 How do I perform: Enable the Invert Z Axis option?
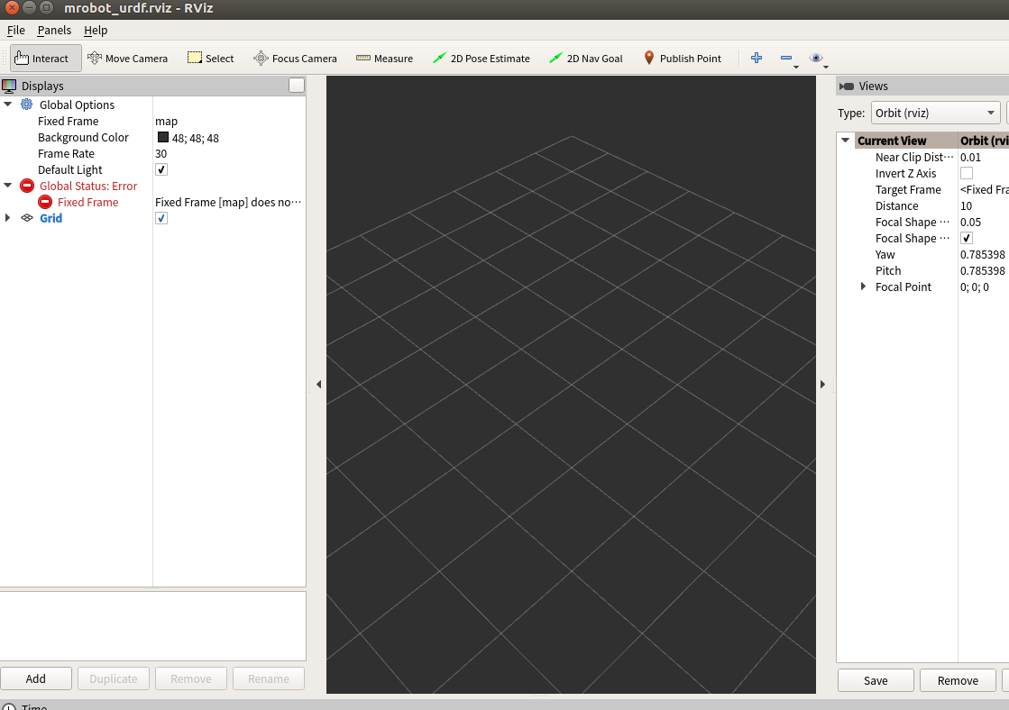pyautogui.click(x=966, y=173)
